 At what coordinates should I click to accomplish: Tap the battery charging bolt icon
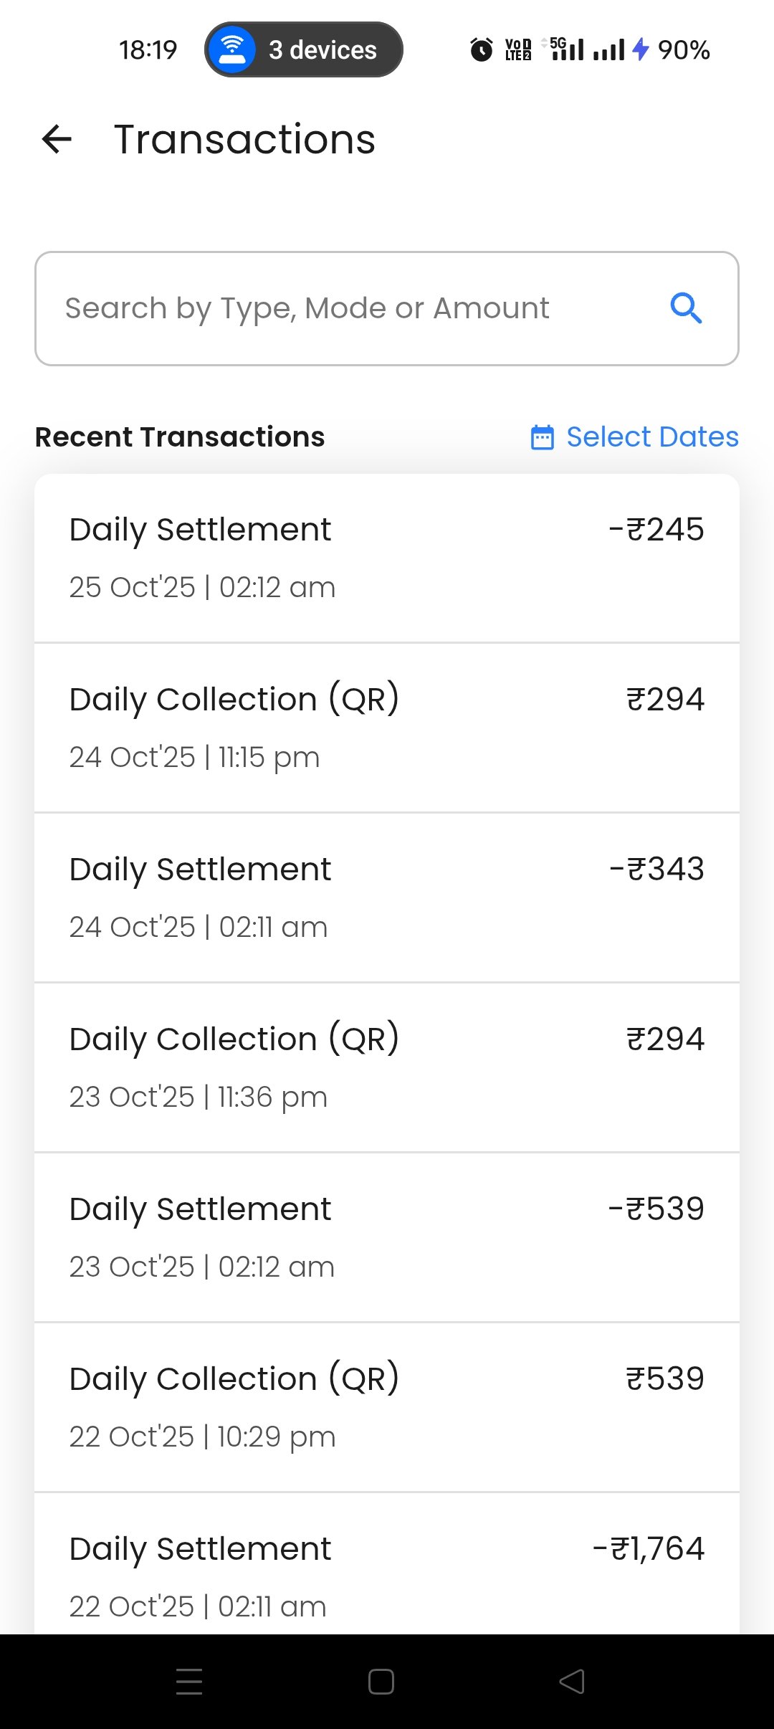click(x=641, y=50)
